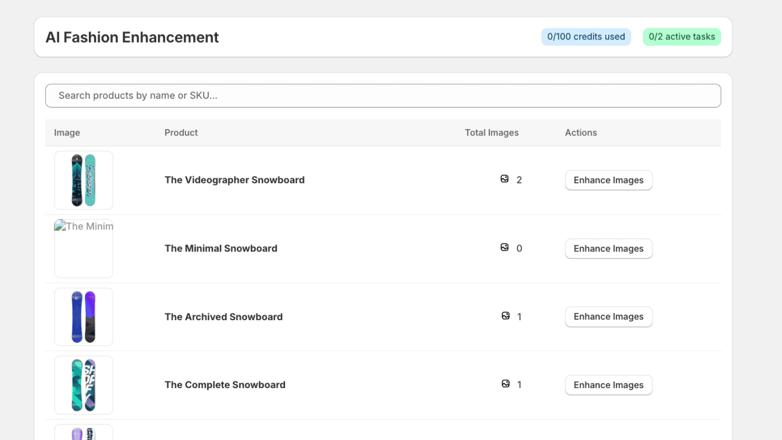Click image count icon for Complete Snowboard
Viewport: 782px width, 440px height.
pyautogui.click(x=505, y=384)
